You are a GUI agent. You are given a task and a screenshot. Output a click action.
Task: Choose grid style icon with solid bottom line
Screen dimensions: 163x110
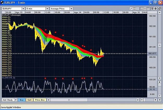point(142,9)
